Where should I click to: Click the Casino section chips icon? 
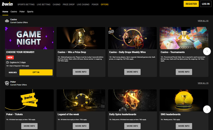[7, 21]
